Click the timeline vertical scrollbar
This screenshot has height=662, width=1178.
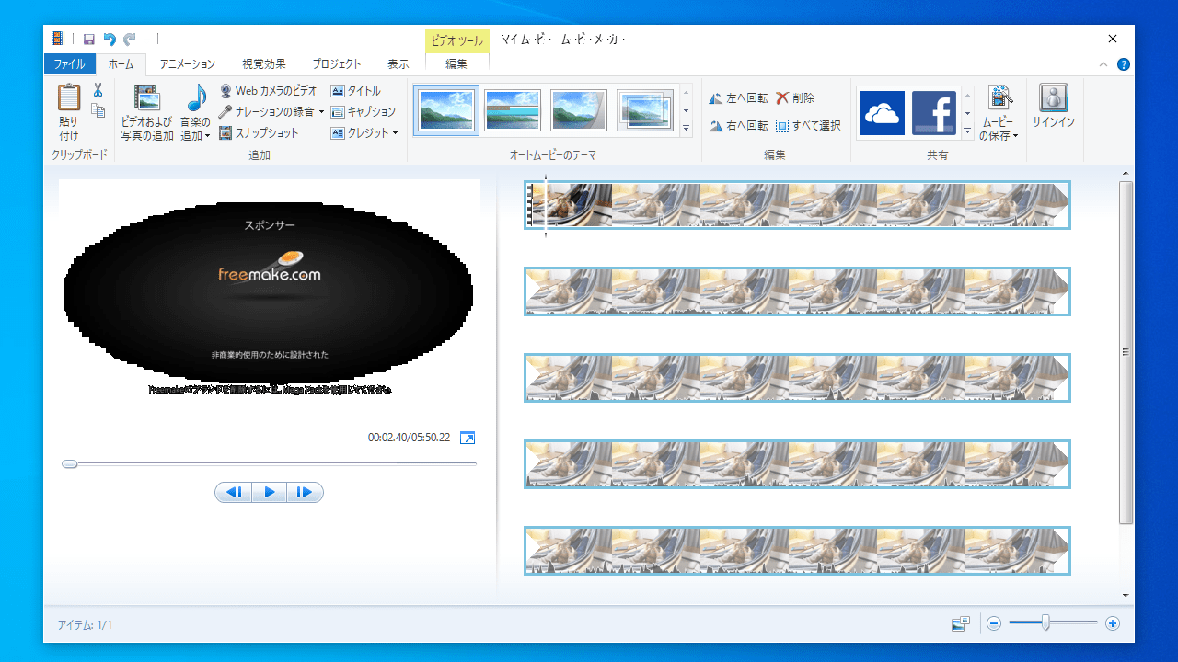pos(1126,352)
